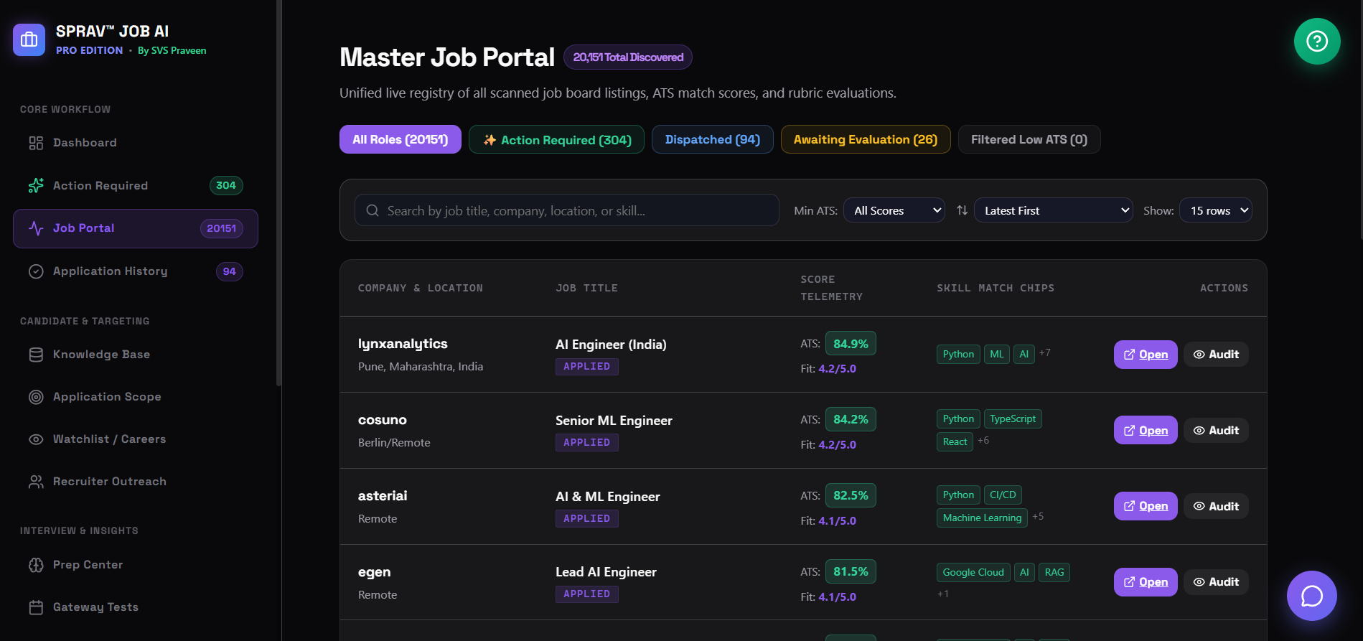Click the Action Required sparkle icon in sidebar

pos(36,186)
